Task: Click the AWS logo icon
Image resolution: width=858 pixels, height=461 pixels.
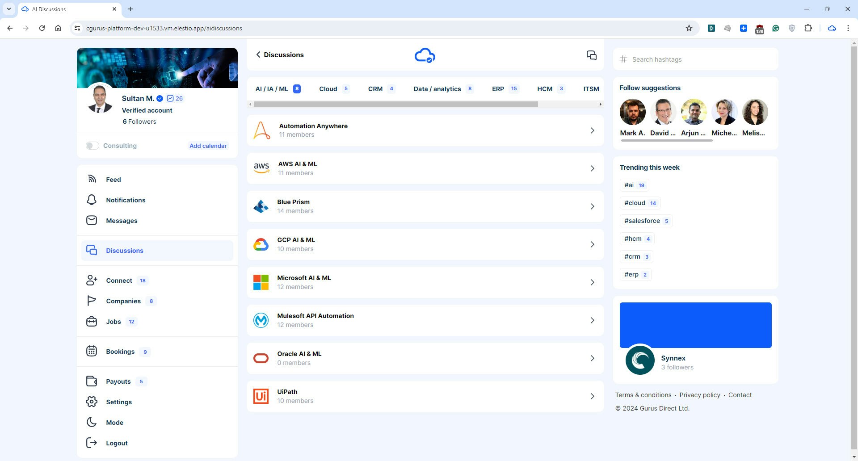Action: (261, 168)
